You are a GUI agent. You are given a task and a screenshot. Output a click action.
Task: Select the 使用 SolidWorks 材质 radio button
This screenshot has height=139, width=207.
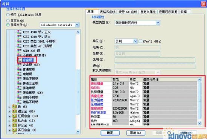pyautogui.click(x=8, y=15)
